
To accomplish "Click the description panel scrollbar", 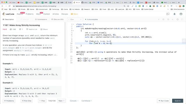I will pos(65,40).
